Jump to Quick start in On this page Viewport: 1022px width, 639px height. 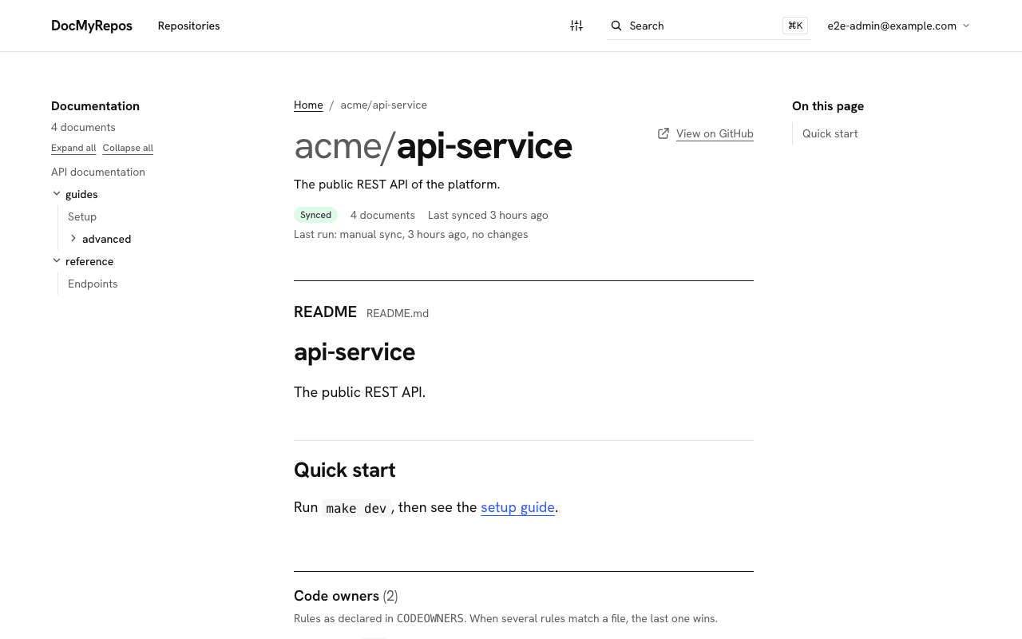[830, 133]
